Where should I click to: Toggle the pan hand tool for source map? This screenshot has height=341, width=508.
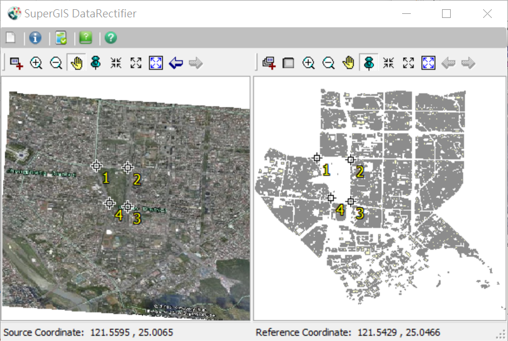(x=76, y=63)
